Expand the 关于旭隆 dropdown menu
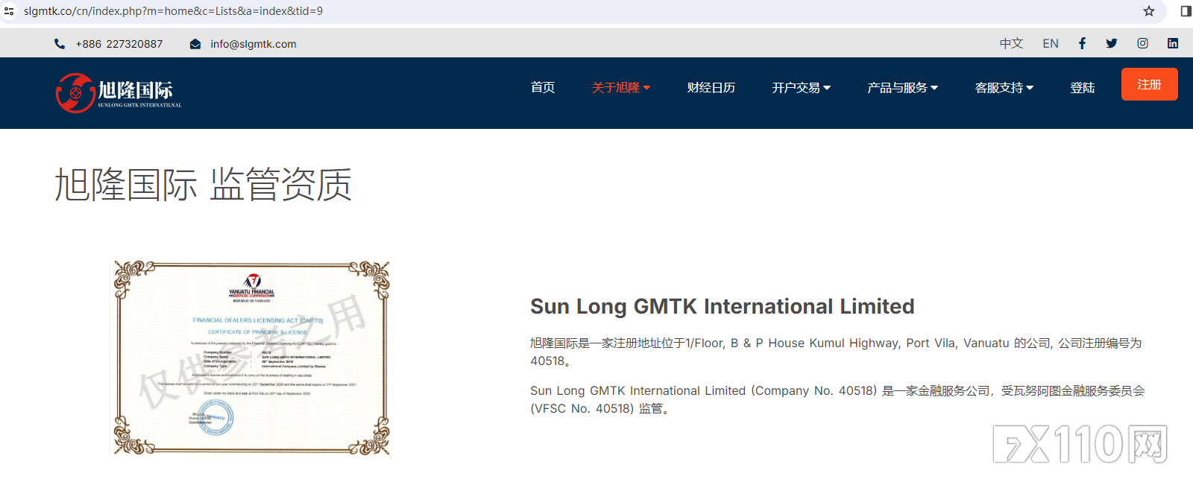 click(621, 87)
